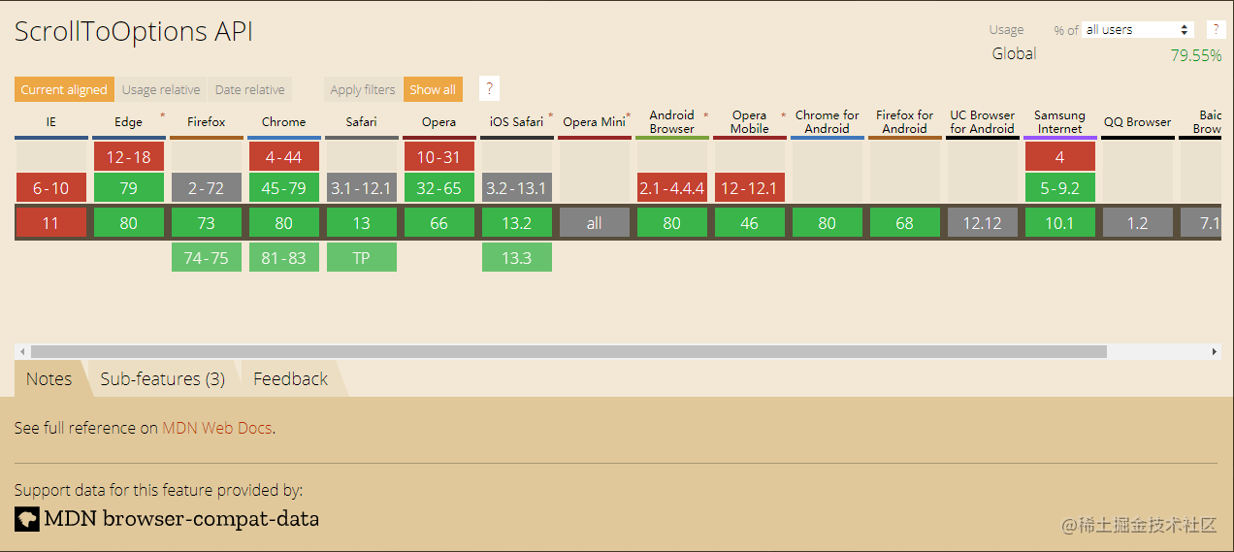
Task: Click the help question mark beside Show all
Action: point(489,88)
